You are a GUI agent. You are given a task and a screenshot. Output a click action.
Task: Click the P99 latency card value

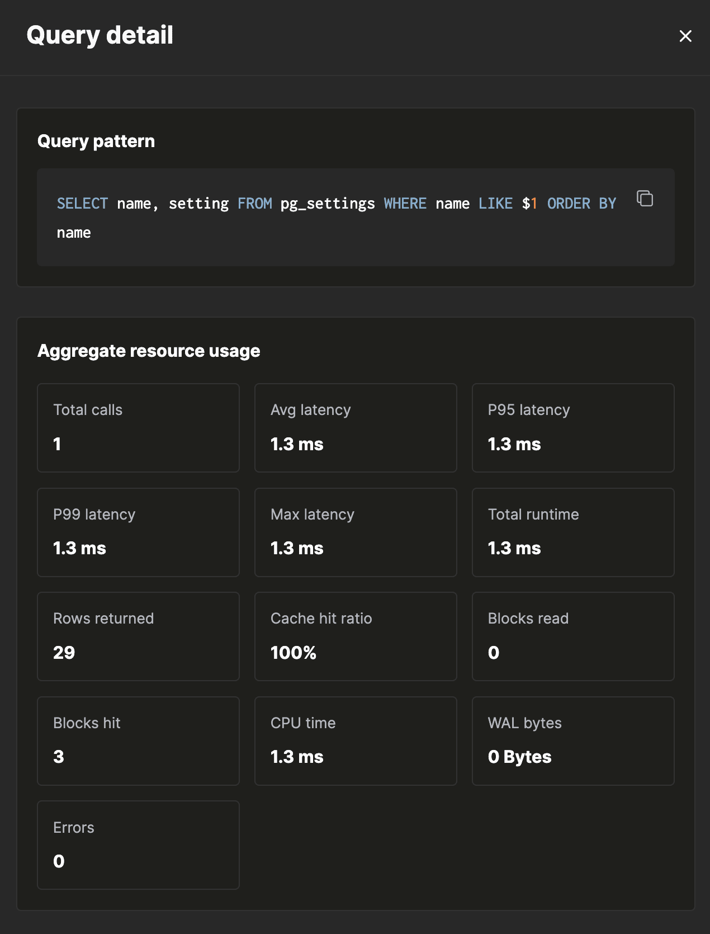coord(79,548)
